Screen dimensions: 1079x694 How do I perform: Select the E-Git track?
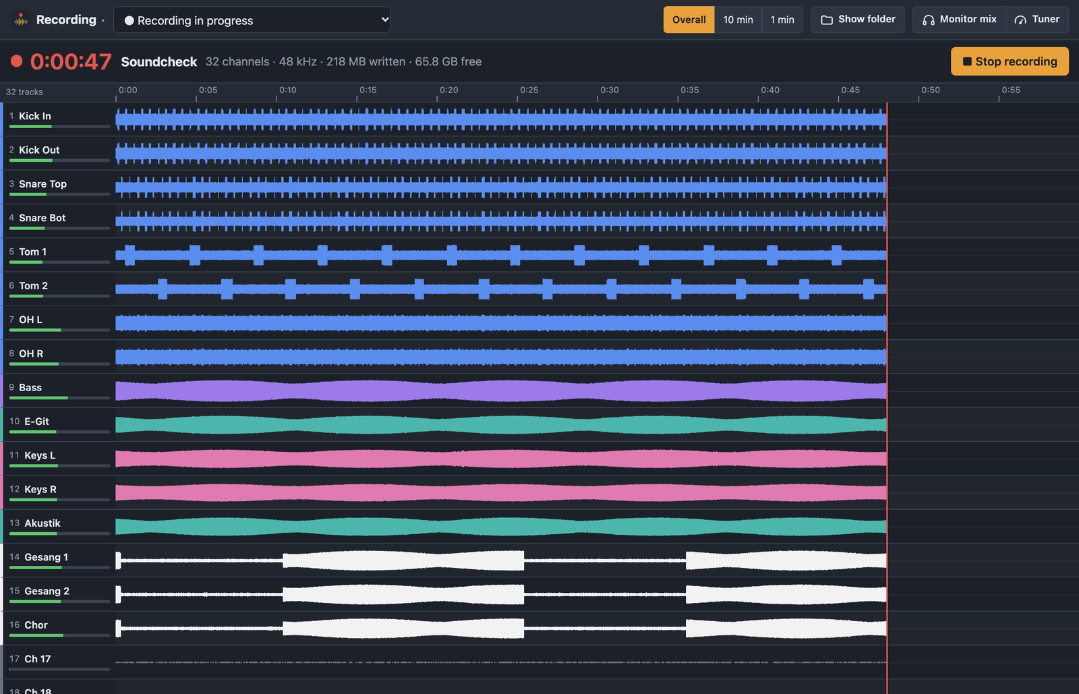click(x=57, y=425)
